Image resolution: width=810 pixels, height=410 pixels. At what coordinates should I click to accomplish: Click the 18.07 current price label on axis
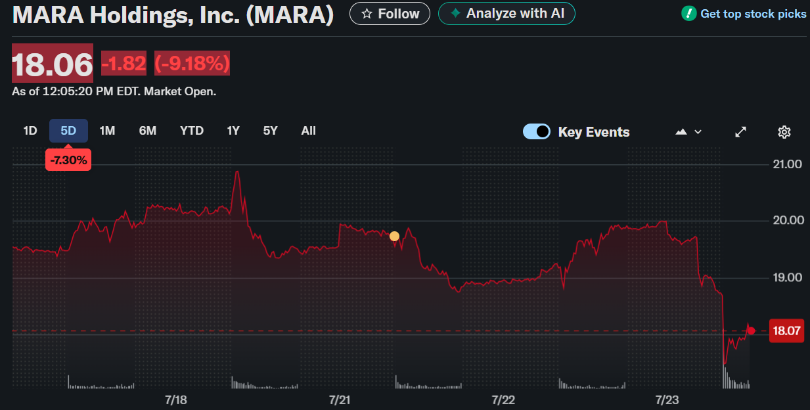(787, 330)
